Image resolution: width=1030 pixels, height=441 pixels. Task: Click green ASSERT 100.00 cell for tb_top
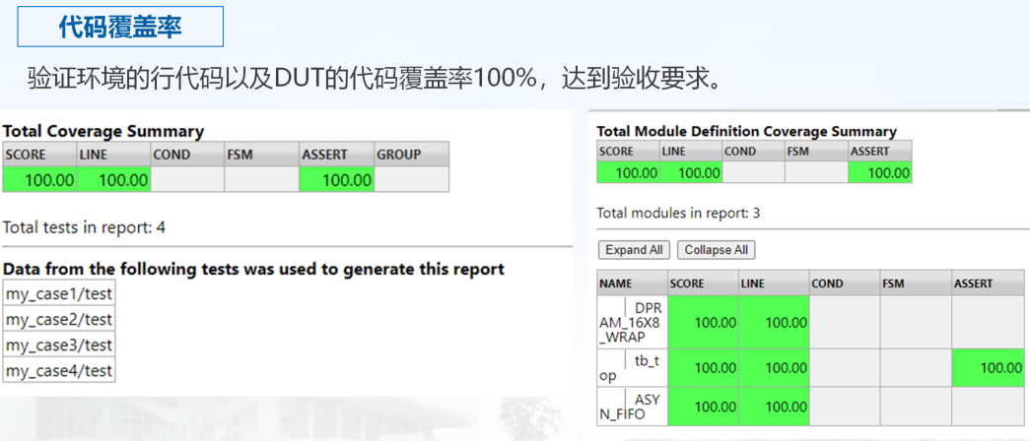click(x=990, y=367)
